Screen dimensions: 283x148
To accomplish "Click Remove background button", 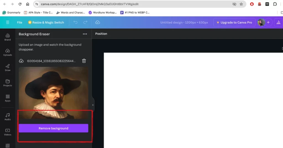I will pos(53,128).
